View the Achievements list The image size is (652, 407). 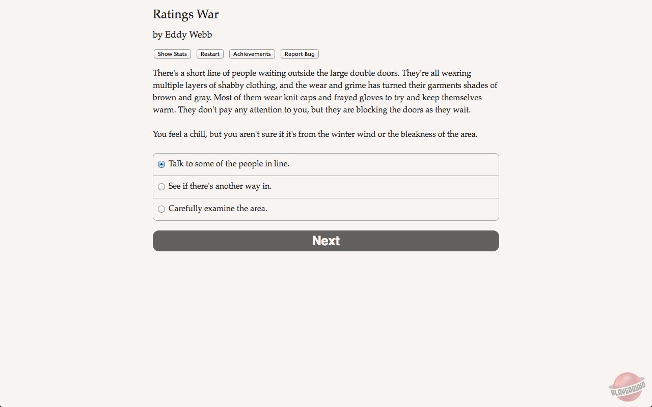tap(252, 54)
